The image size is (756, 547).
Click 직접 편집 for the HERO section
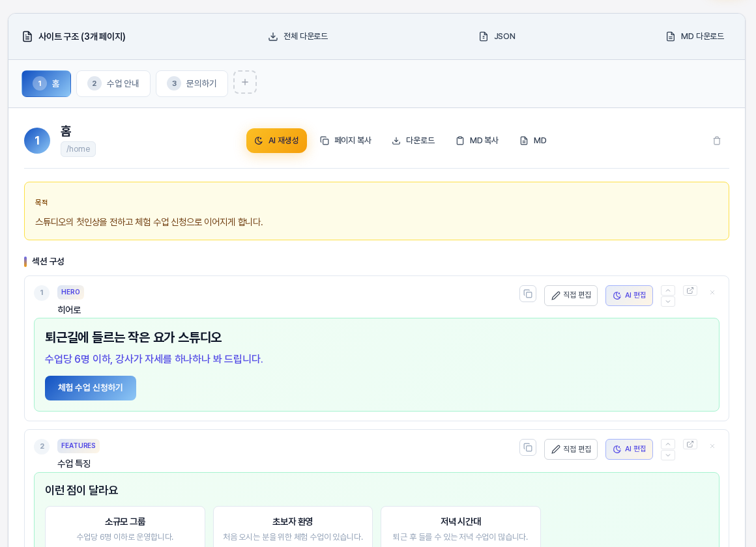571,296
